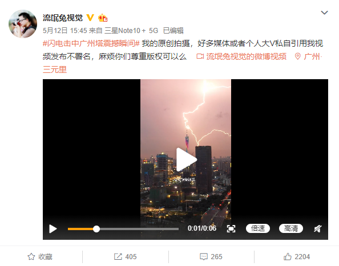Click the 流氓兔视觉 profile avatar
This screenshot has height=266, width=339.
(x=23, y=24)
